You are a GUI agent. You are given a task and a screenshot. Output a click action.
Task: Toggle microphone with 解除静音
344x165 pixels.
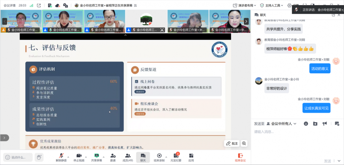tap(61, 157)
